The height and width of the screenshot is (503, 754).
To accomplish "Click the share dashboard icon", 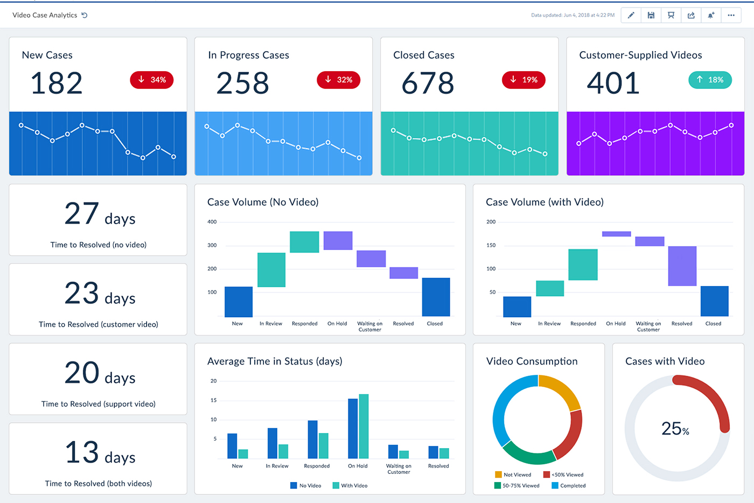I will tap(691, 15).
